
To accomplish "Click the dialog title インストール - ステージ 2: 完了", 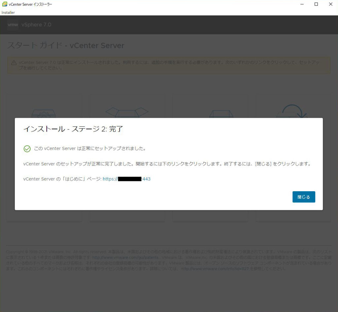I will click(73, 129).
